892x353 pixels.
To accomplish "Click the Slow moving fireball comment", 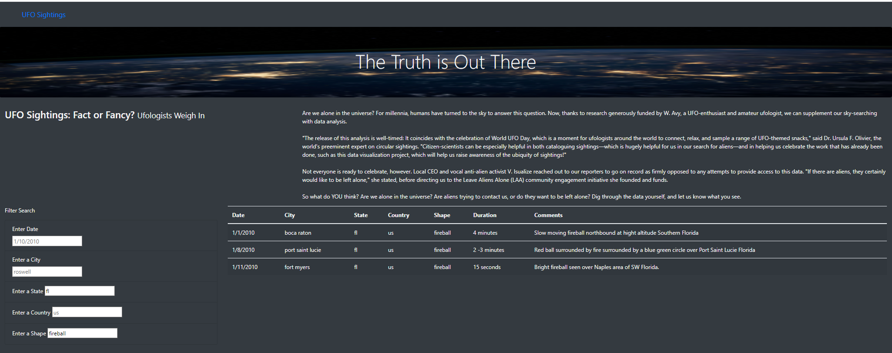I will coord(616,233).
